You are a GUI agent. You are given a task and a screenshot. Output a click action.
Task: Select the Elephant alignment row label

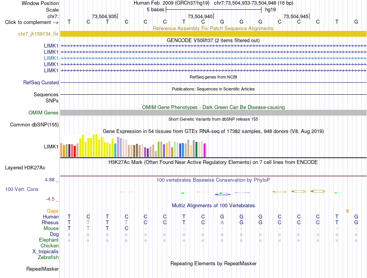click(49, 240)
